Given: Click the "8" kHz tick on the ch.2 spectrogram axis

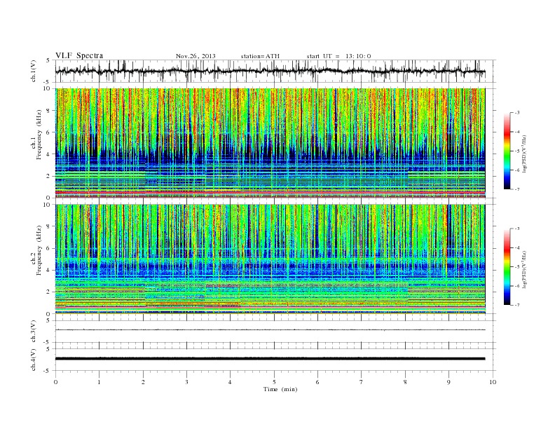Looking at the screenshot, I should point(48,226).
